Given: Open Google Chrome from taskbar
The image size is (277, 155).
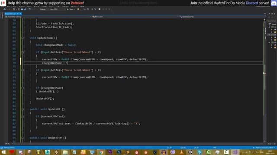Looking at the screenshot, I should (x=101, y=152).
